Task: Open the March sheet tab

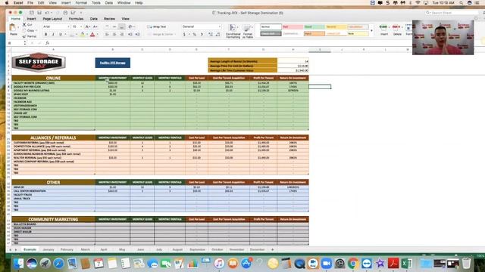Action: tap(85, 249)
